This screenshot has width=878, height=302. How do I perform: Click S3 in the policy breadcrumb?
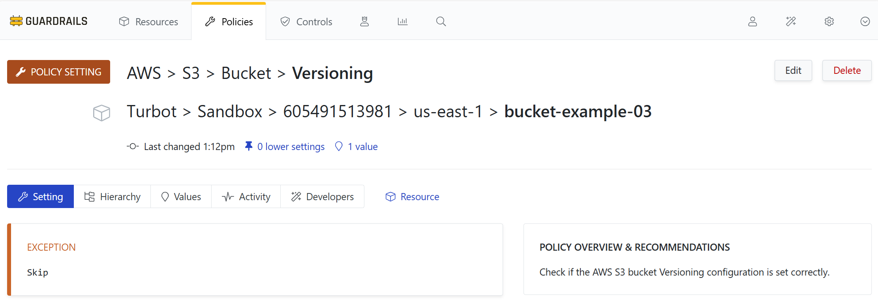point(191,73)
